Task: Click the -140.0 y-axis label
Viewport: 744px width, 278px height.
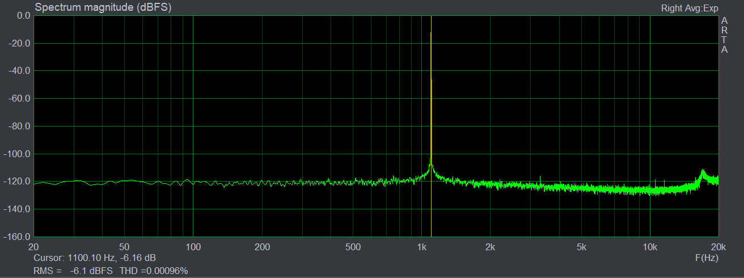Action: coord(17,209)
